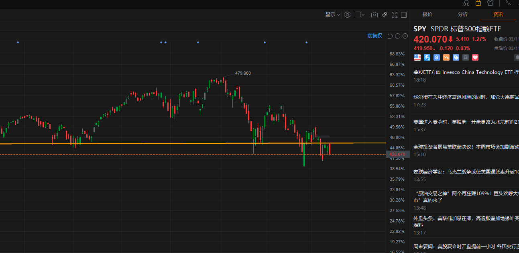The height and width of the screenshot is (253, 519).
Task: Click the 前复权 adjustment link
Action: 374,36
